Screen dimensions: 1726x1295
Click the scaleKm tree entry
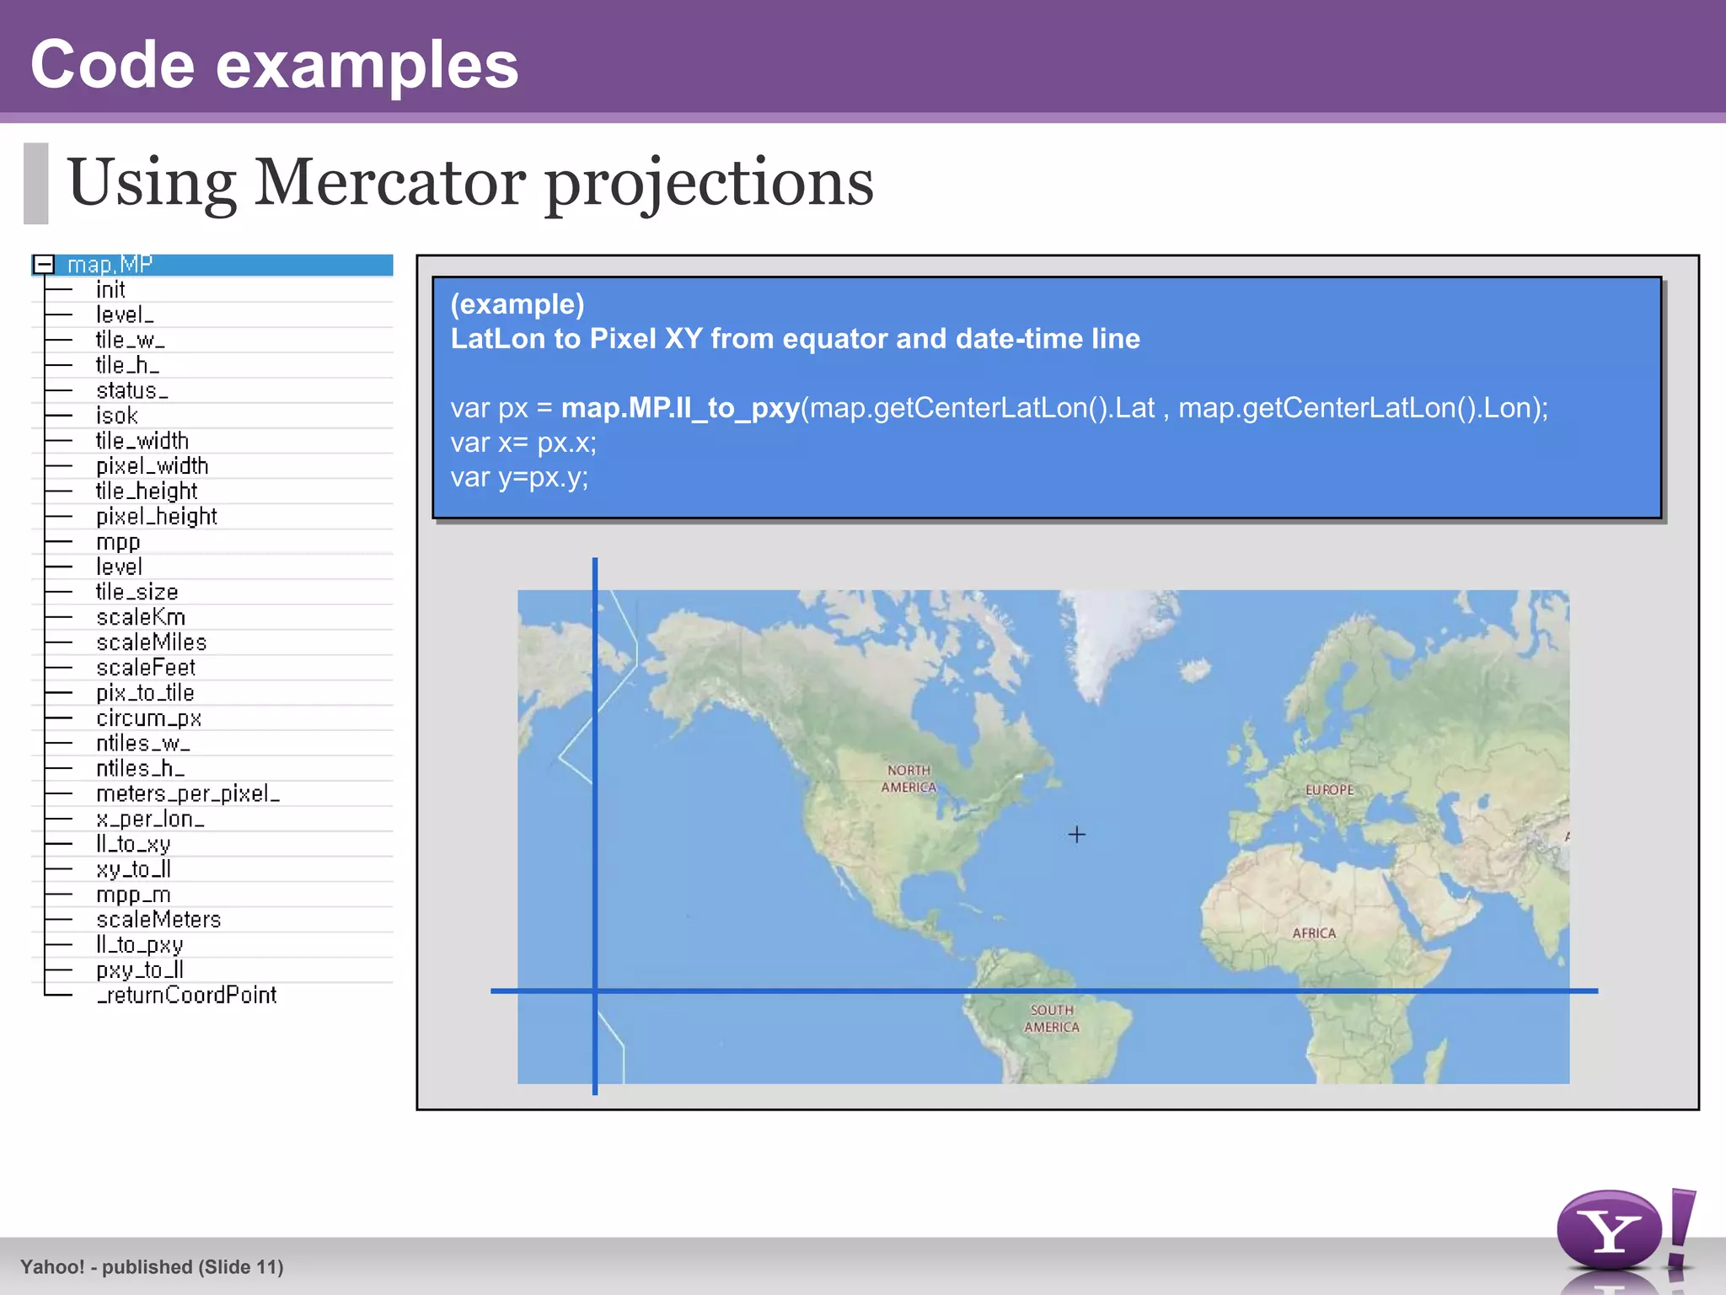pyautogui.click(x=141, y=617)
